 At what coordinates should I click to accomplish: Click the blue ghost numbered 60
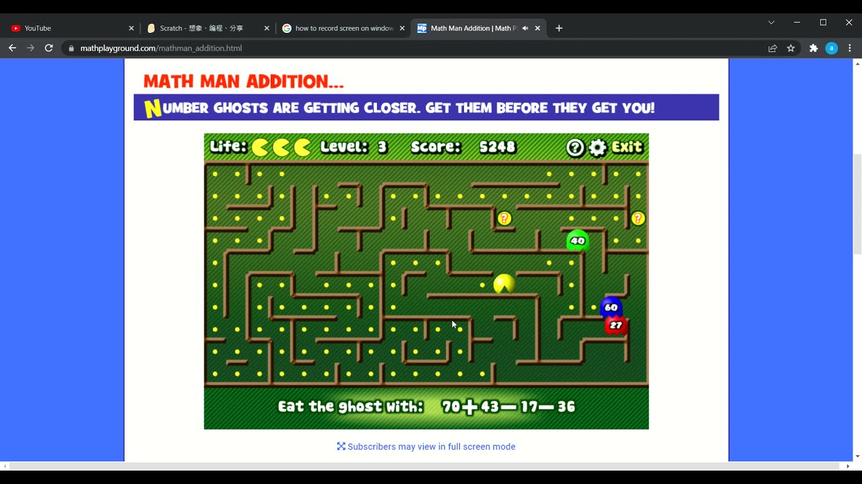(x=611, y=307)
